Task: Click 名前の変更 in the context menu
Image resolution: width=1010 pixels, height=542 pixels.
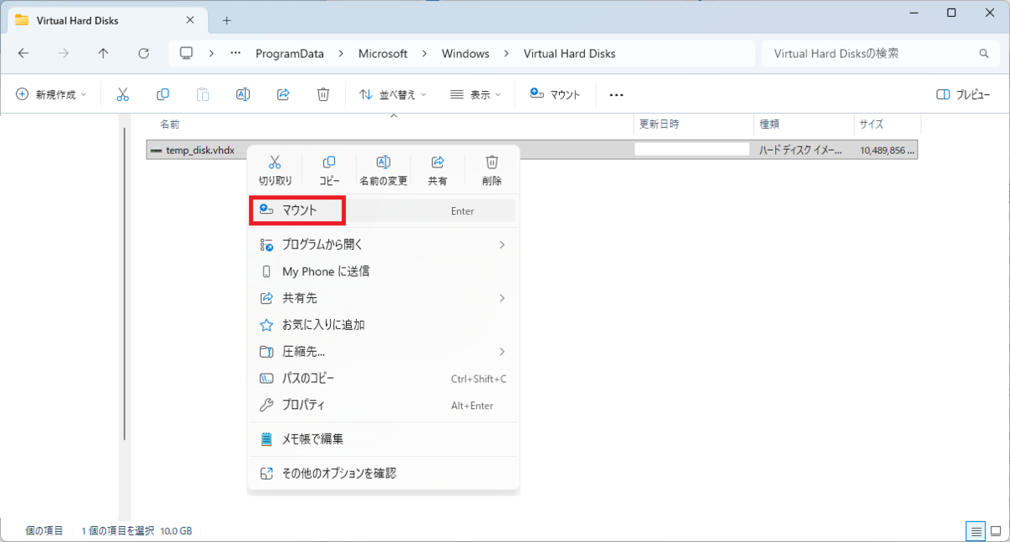Action: (383, 170)
